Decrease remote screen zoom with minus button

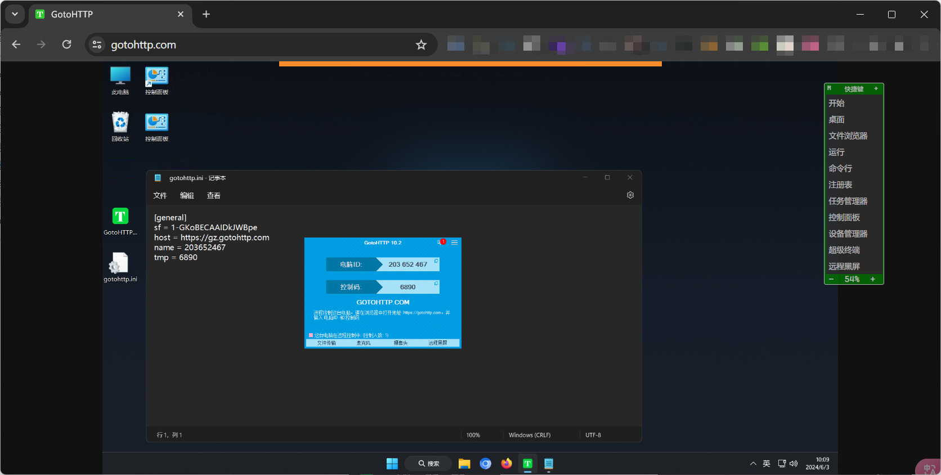pos(831,279)
